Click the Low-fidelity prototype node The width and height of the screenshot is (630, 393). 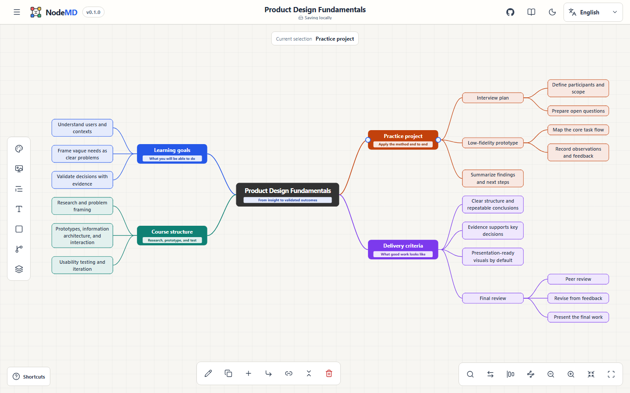coord(493,143)
